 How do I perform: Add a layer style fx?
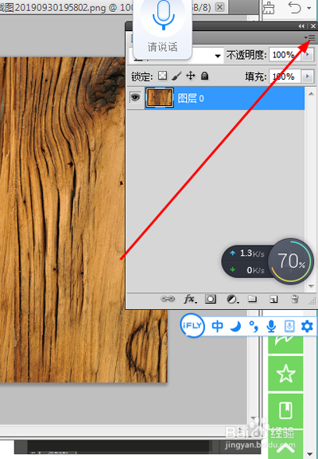(190, 299)
